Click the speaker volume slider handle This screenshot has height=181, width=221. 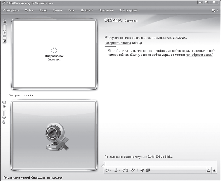tap(4, 32)
